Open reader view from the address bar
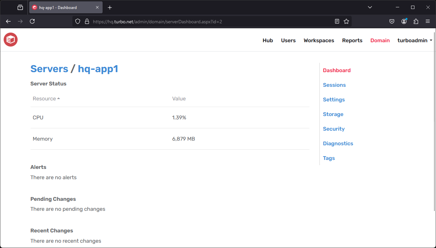This screenshot has height=248, width=436. [337, 21]
